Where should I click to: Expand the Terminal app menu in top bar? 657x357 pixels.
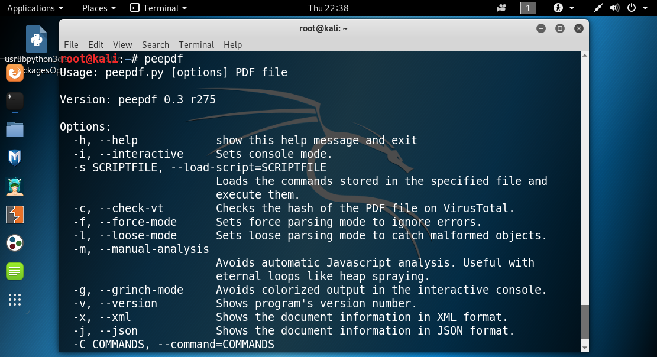[x=158, y=8]
